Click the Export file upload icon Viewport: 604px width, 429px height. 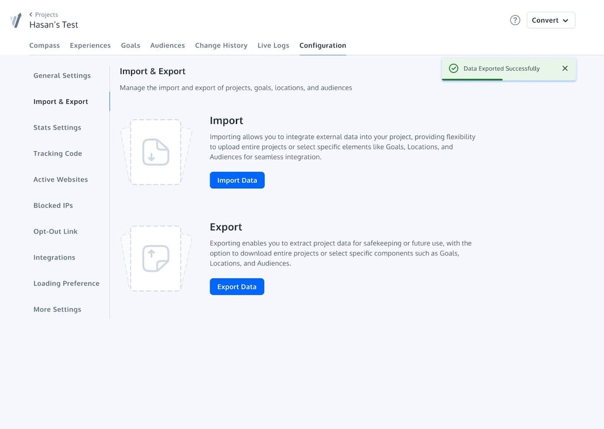tap(156, 258)
